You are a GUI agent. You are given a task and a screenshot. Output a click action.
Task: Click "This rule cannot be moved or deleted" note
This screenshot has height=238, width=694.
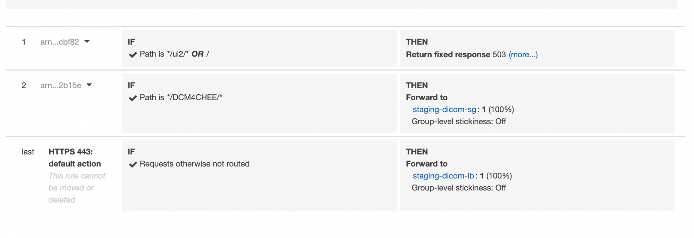pos(77,188)
